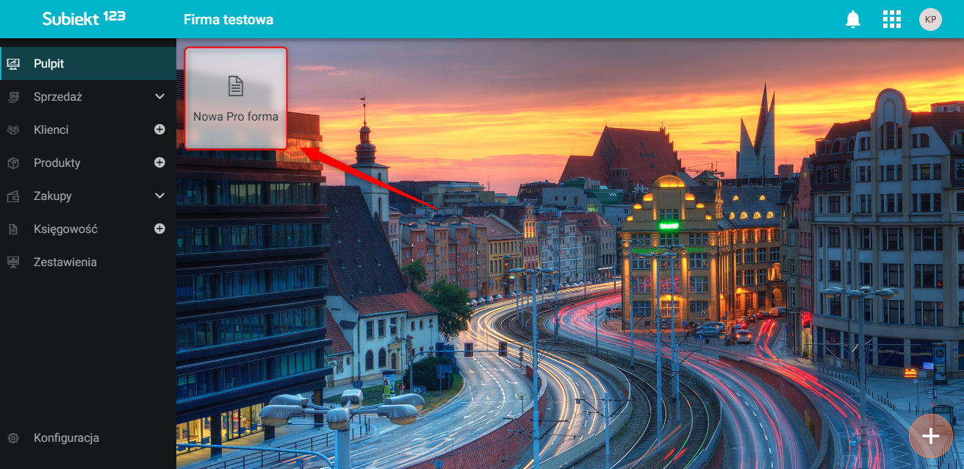Click the Księgowość document icon
The image size is (964, 469).
[13, 229]
